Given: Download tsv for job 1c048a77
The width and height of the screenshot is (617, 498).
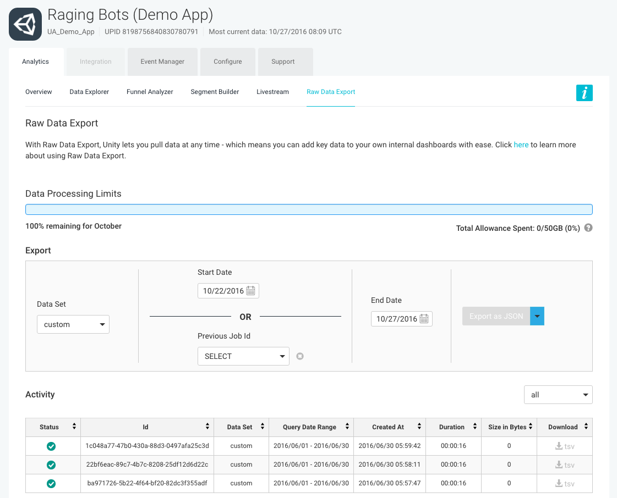Looking at the screenshot, I should 565,446.
